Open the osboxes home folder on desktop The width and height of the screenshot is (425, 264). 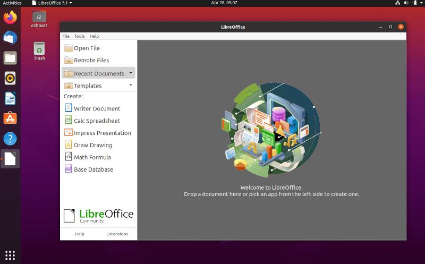[39, 19]
